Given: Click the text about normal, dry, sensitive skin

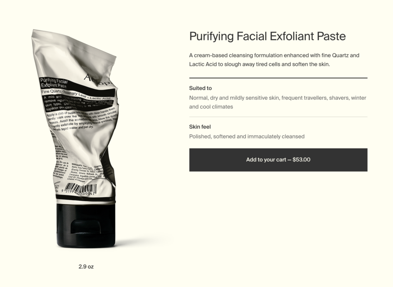Looking at the screenshot, I should [x=278, y=102].
